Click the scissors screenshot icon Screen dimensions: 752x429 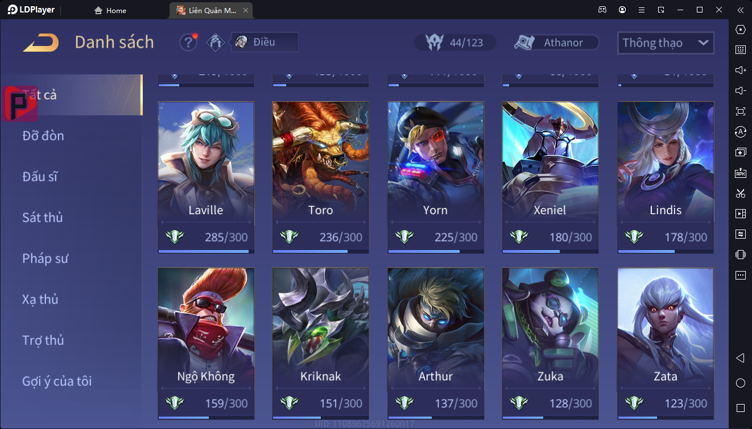(x=740, y=193)
